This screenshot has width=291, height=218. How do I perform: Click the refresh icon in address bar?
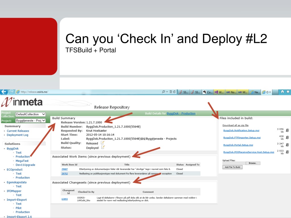pos(174,92)
